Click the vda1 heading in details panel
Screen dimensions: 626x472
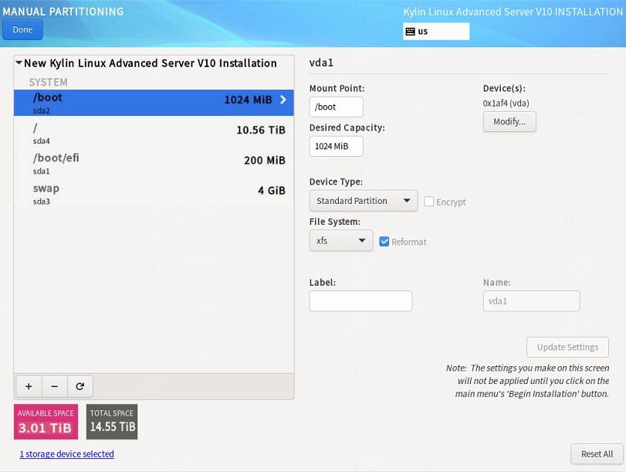pyautogui.click(x=321, y=63)
